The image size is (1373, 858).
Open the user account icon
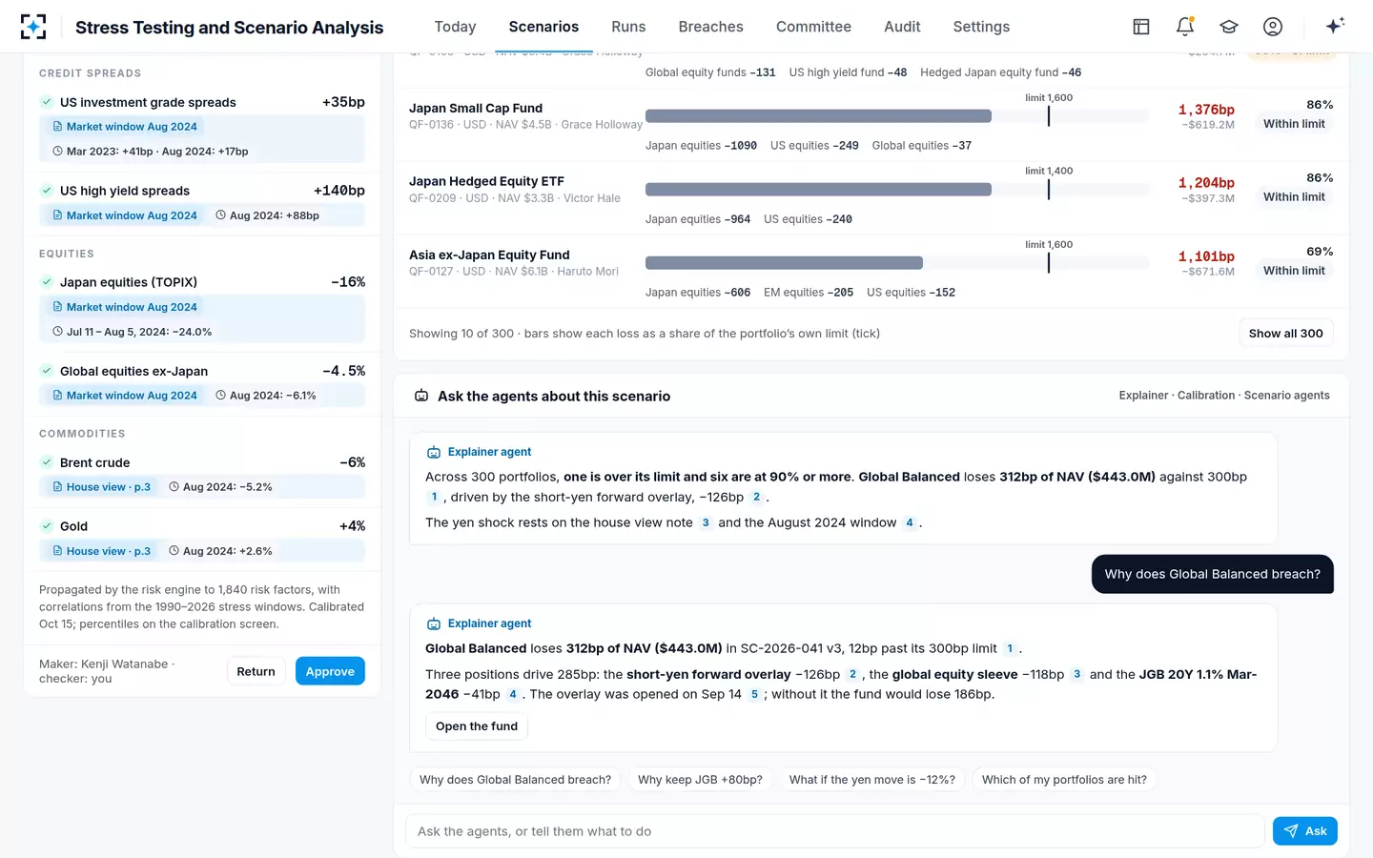click(x=1273, y=27)
